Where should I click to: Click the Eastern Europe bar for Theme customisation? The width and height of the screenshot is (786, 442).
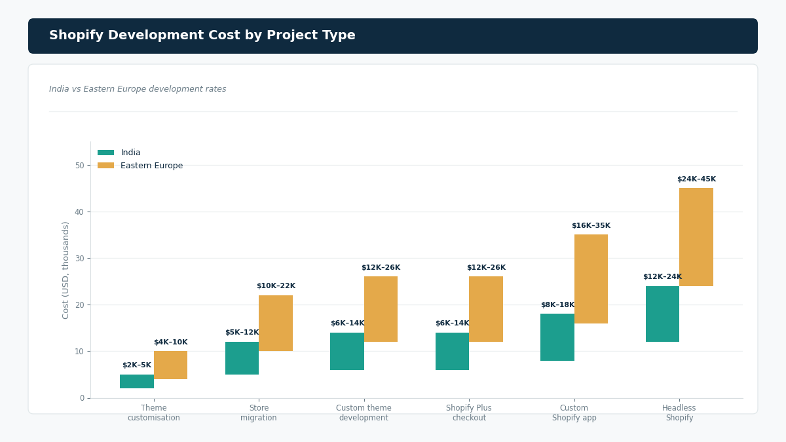tap(170, 365)
